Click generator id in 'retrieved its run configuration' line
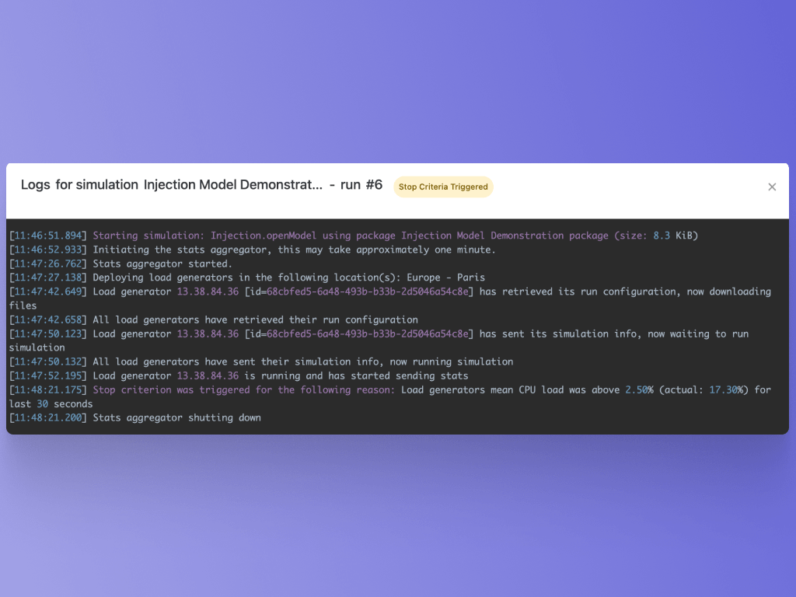The width and height of the screenshot is (796, 597). (x=368, y=292)
